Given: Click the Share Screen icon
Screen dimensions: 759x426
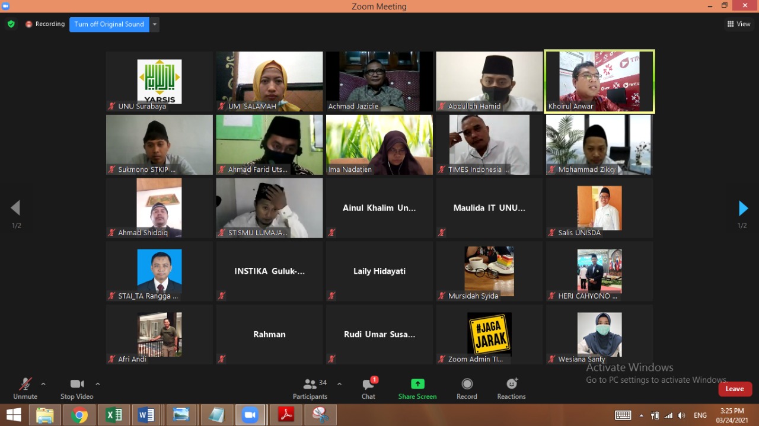Looking at the screenshot, I should coord(417,384).
